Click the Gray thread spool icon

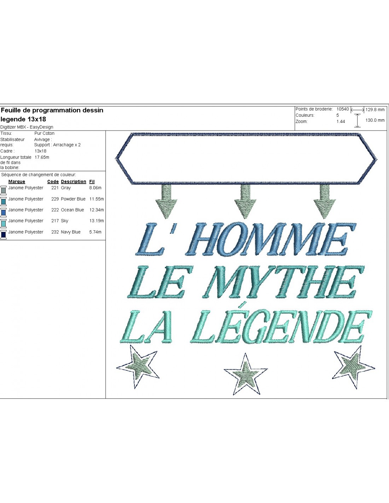3,190
